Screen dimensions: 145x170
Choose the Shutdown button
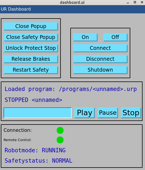(x=100, y=70)
